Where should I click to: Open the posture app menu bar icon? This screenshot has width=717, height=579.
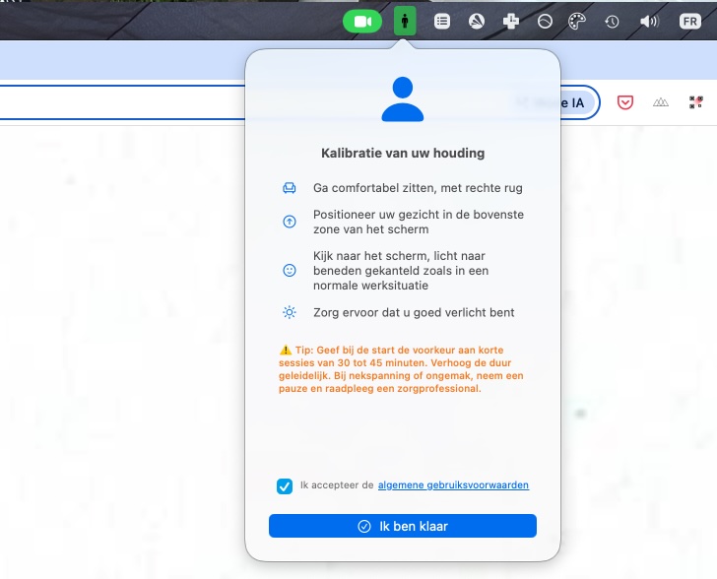point(405,21)
